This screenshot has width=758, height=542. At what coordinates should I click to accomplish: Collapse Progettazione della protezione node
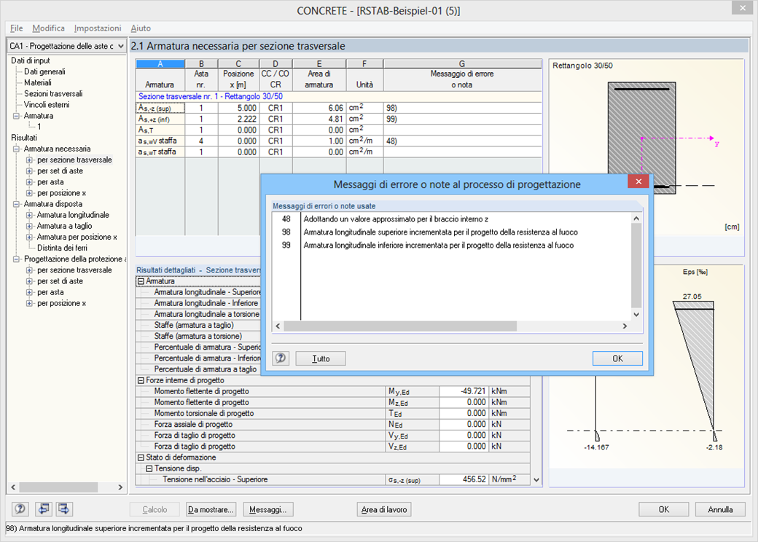tap(16, 259)
